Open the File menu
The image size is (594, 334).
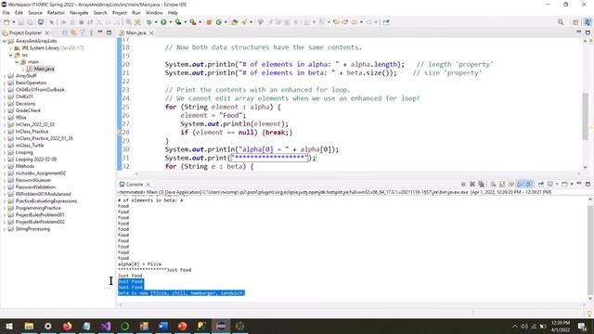pos(6,12)
